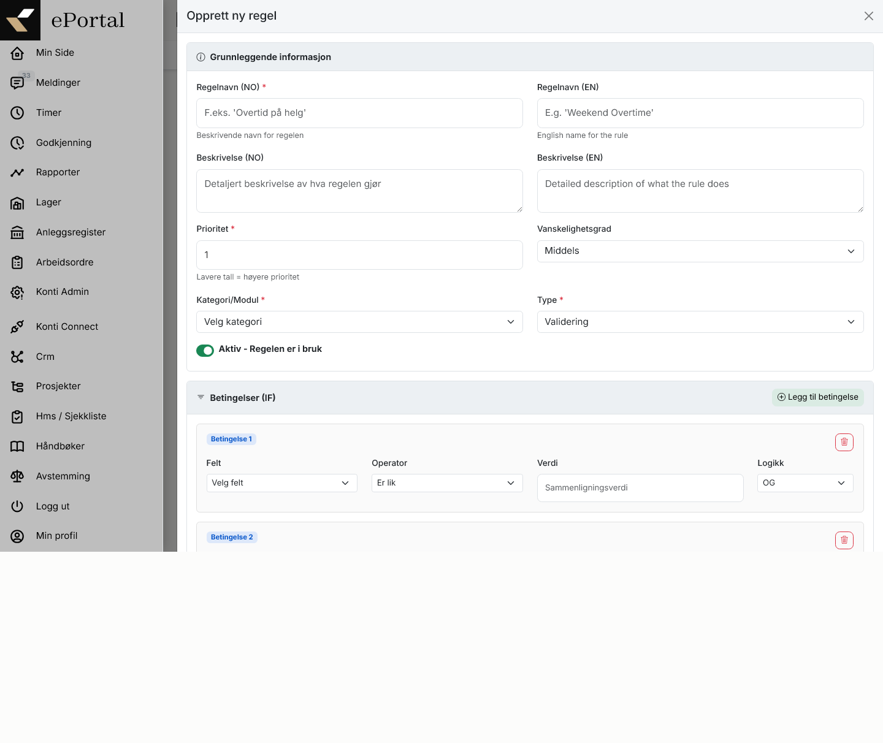Viewport: 883px width, 743px height.
Task: Open the Kategori/Modul Velg kategori dropdown
Action: (359, 322)
